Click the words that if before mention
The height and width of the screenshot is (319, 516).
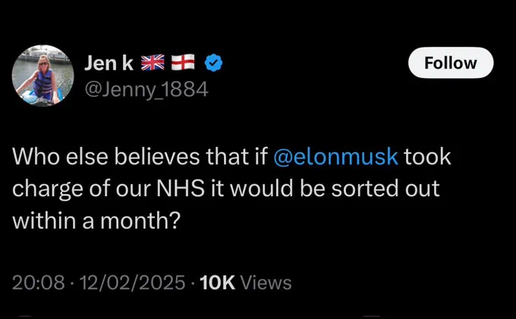coord(237,156)
